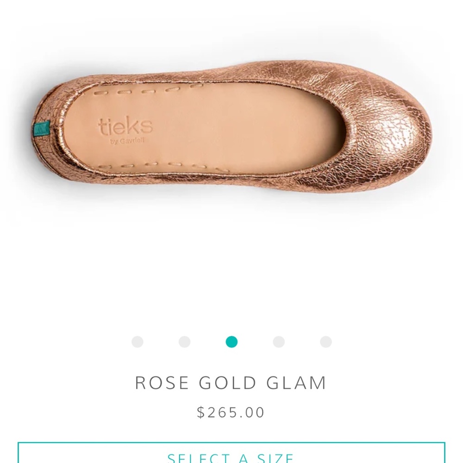Click the 'by Gavrieli' text beneath the logo

[126, 140]
